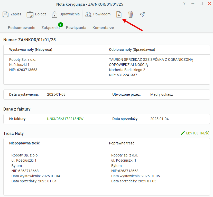This screenshot has height=197, width=213.
Task: Click the pencil icon by Edytuj treść
Action: click(x=183, y=133)
